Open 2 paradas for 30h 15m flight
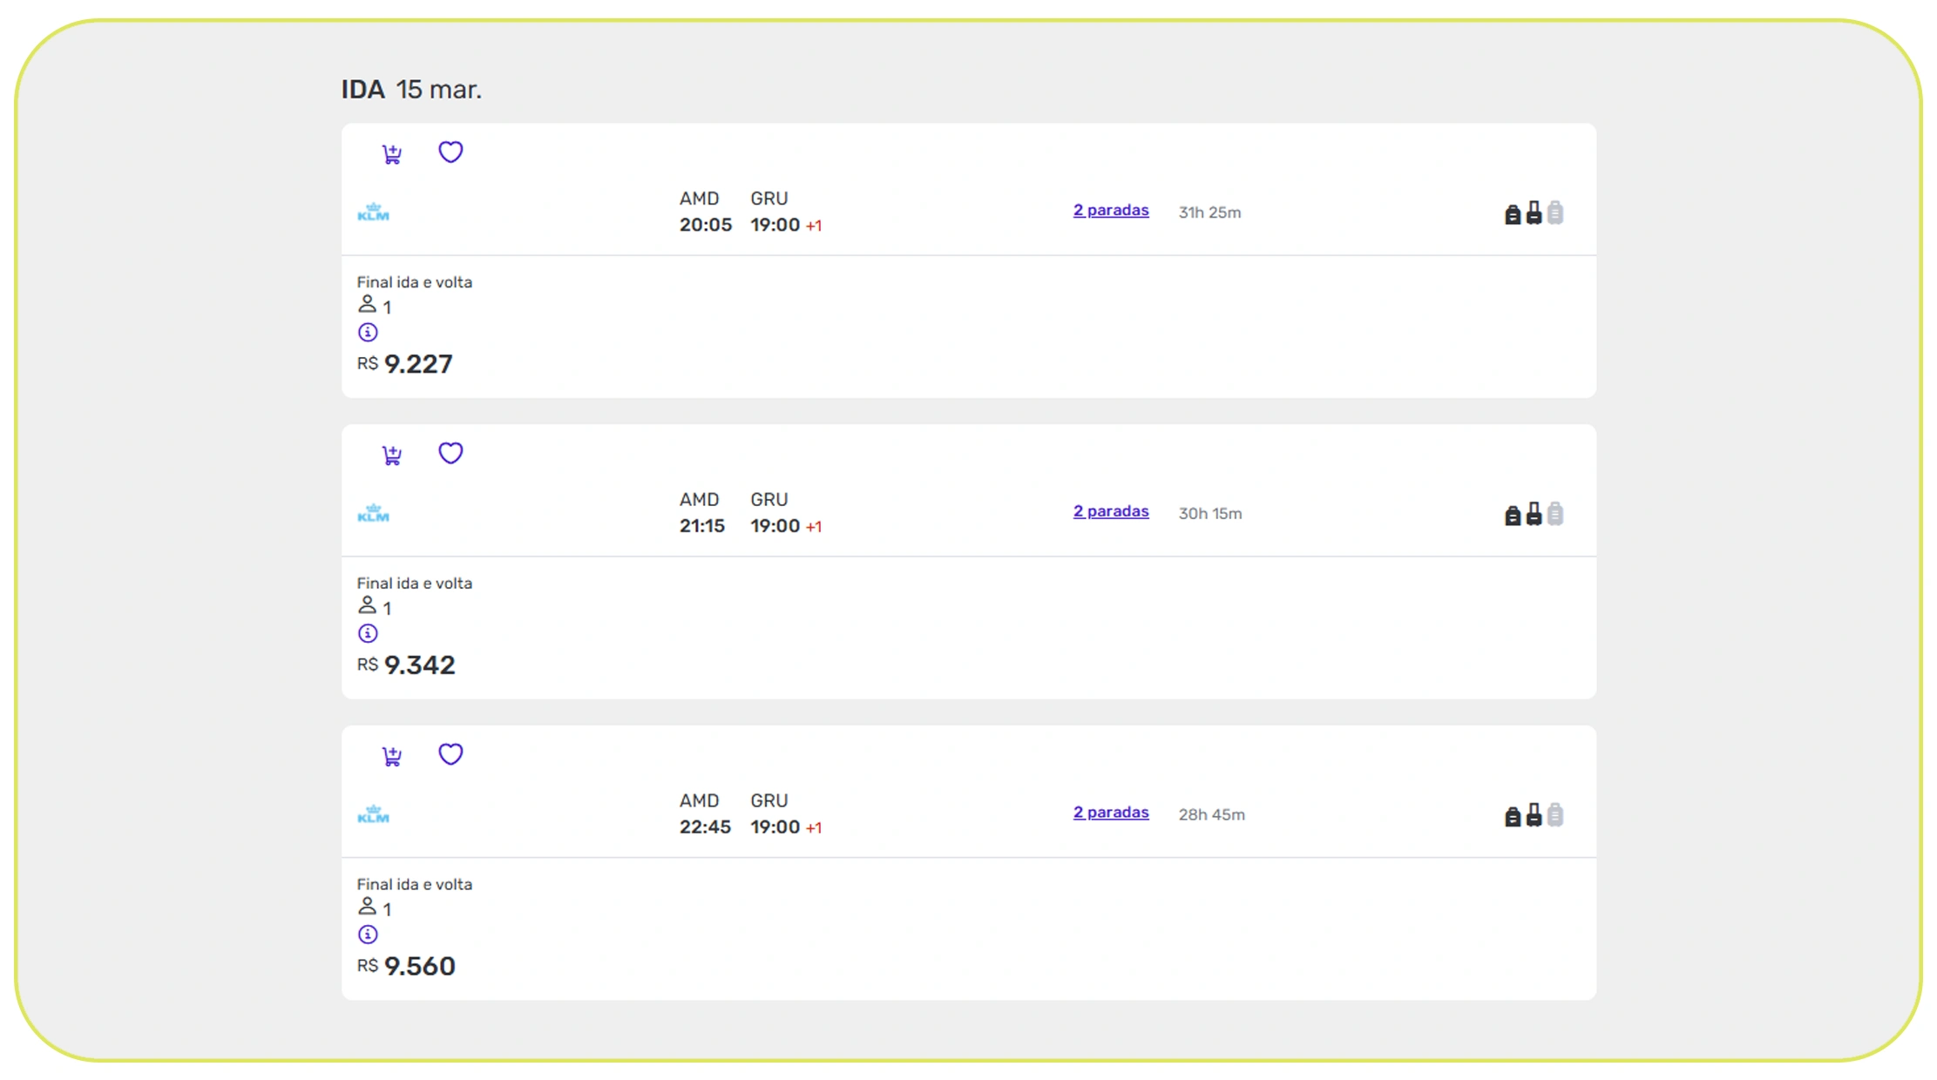Image resolution: width=1937 pixels, height=1080 pixels. 1110,512
